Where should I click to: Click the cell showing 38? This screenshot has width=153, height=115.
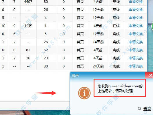click(46, 66)
